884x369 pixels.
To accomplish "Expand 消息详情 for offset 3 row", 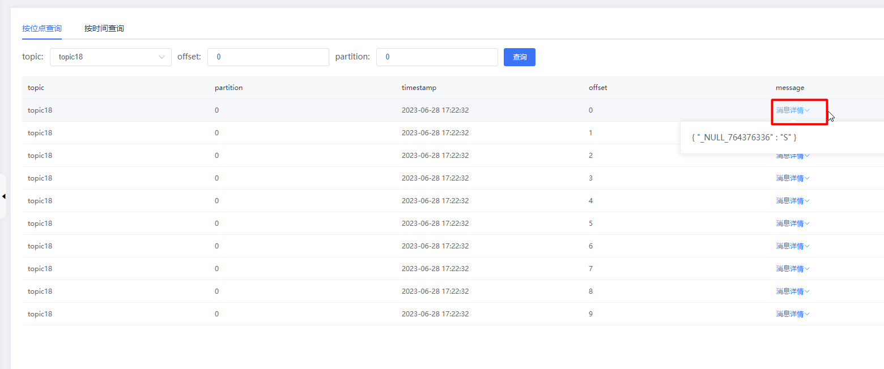I will pyautogui.click(x=792, y=178).
